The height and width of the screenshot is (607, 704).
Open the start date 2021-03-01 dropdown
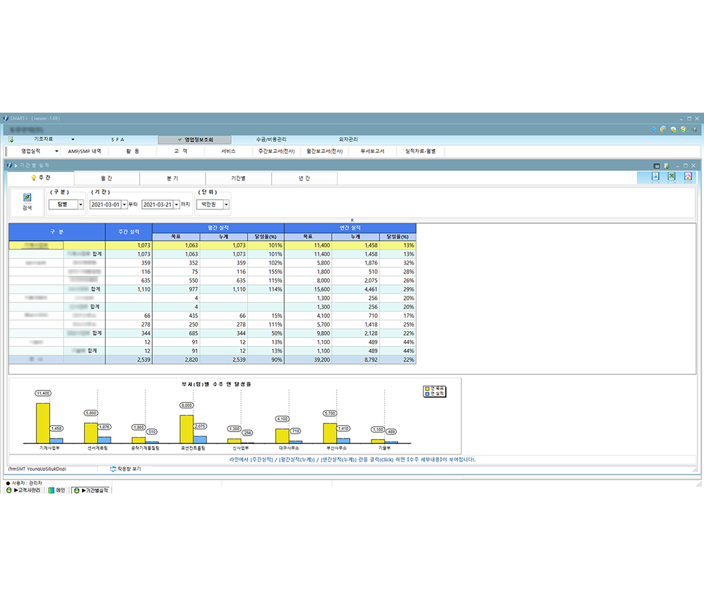click(x=124, y=204)
